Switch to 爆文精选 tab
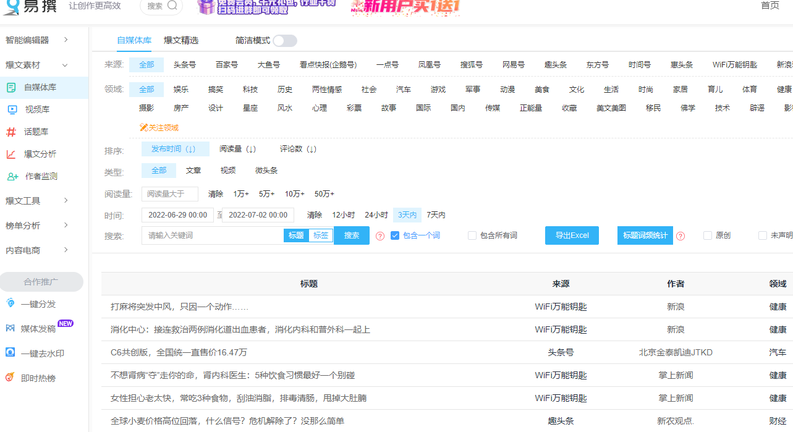793x432 pixels. (x=181, y=40)
